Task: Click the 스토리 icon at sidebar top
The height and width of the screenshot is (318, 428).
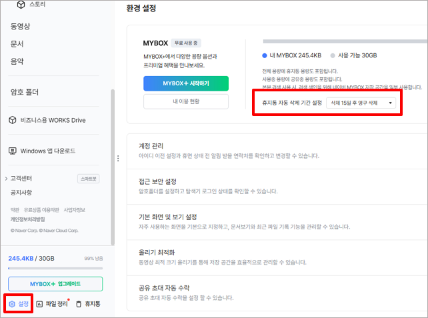Action: coord(21,5)
